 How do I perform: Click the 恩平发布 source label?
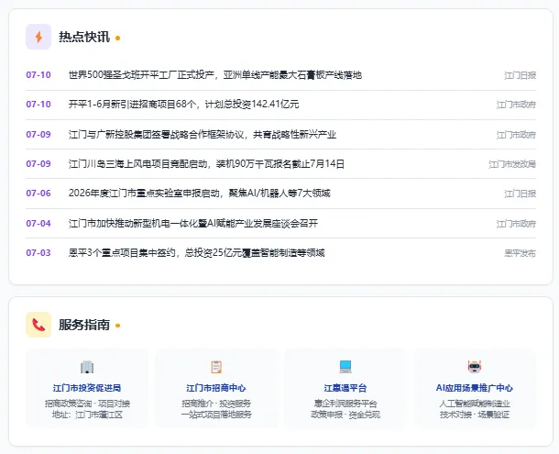point(521,253)
